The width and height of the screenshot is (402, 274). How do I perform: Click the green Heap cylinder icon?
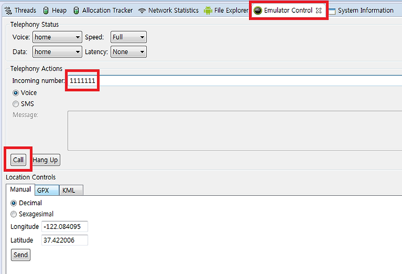point(46,11)
